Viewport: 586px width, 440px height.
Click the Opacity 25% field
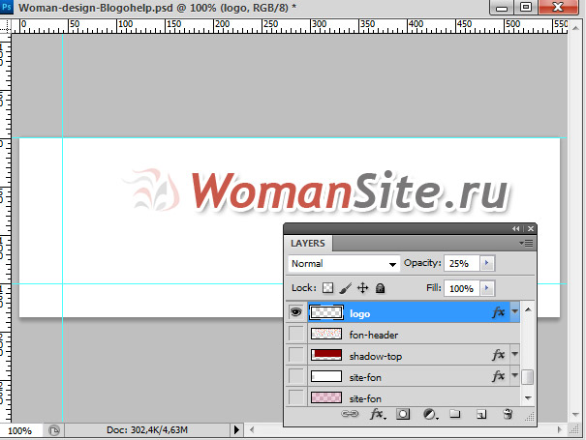462,263
